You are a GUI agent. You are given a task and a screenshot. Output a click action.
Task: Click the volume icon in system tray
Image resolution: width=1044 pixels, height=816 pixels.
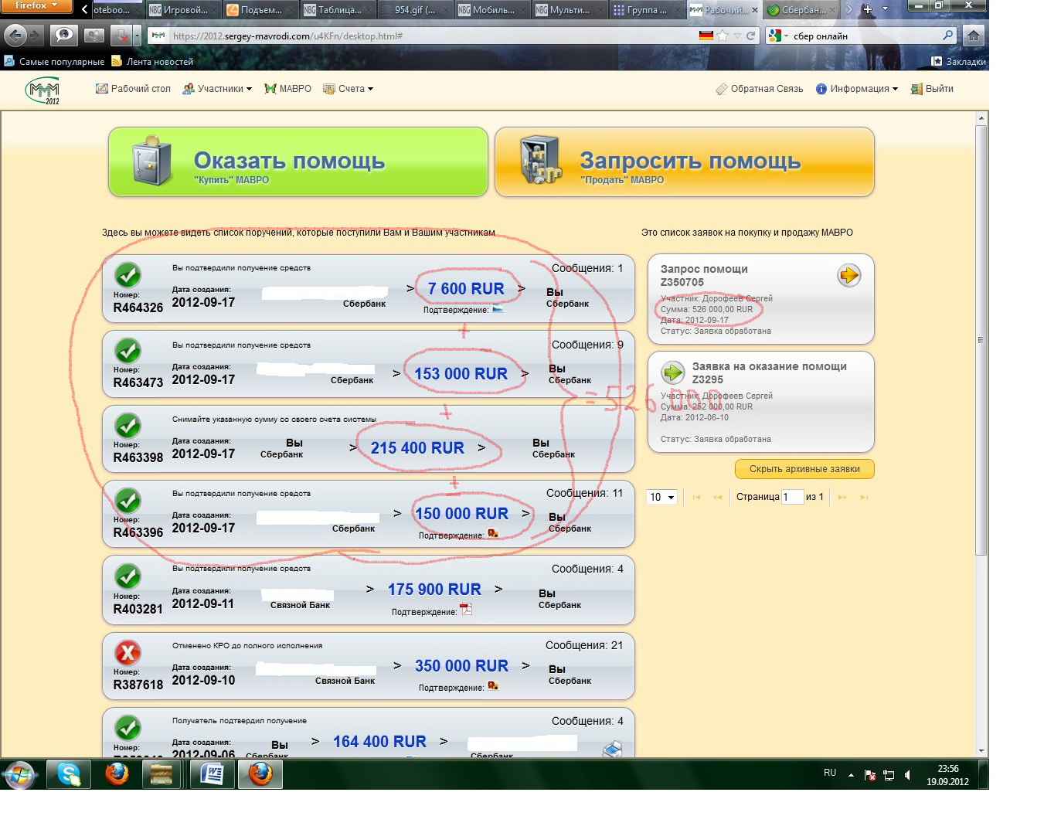907,775
